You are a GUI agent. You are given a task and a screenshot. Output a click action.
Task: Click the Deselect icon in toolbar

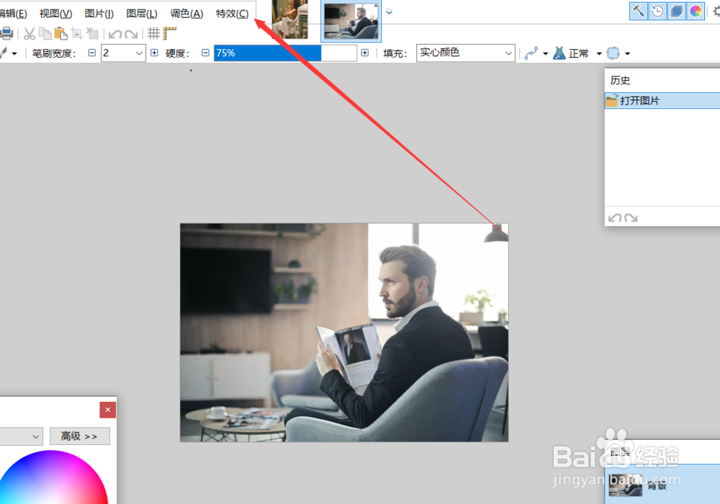(x=93, y=34)
